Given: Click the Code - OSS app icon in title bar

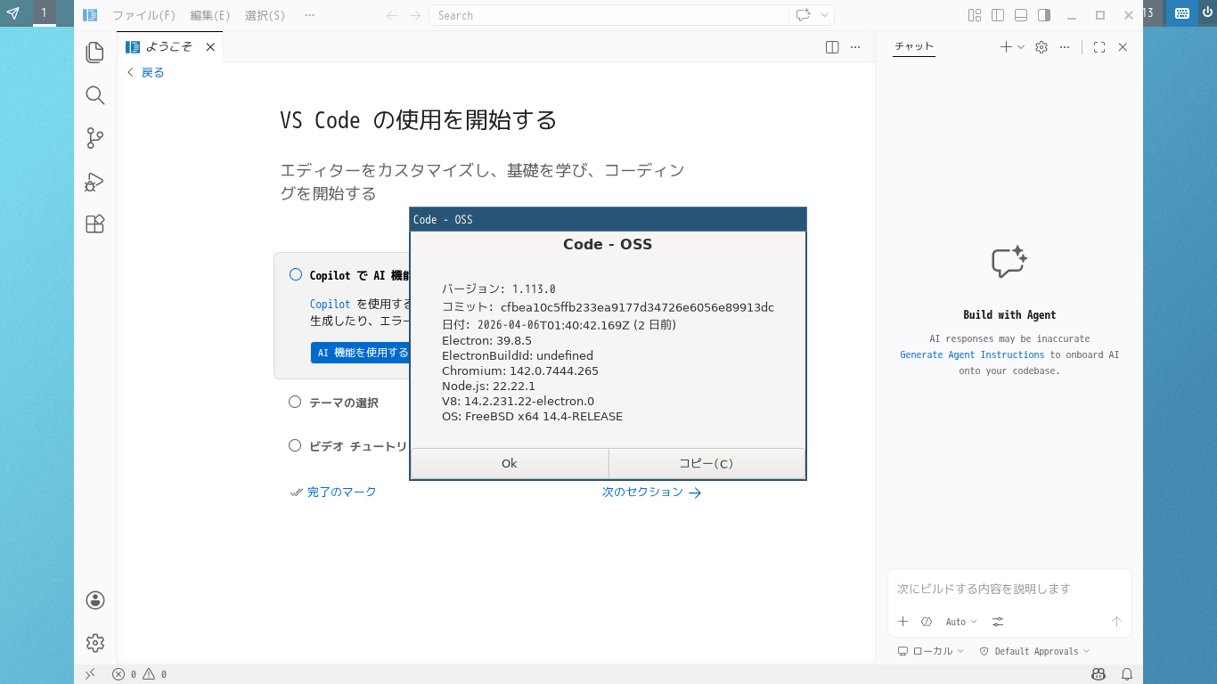Looking at the screenshot, I should [x=90, y=15].
